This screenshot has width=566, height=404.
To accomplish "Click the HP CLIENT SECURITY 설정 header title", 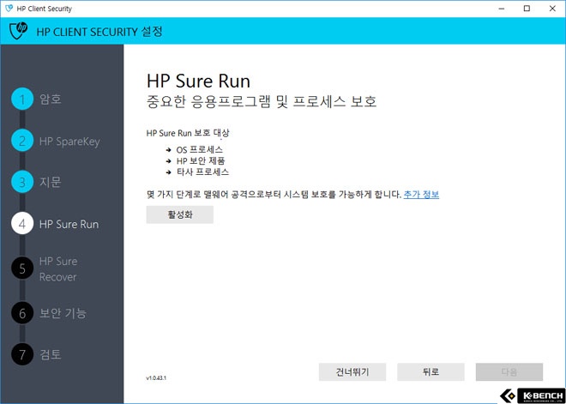I will click(99, 32).
